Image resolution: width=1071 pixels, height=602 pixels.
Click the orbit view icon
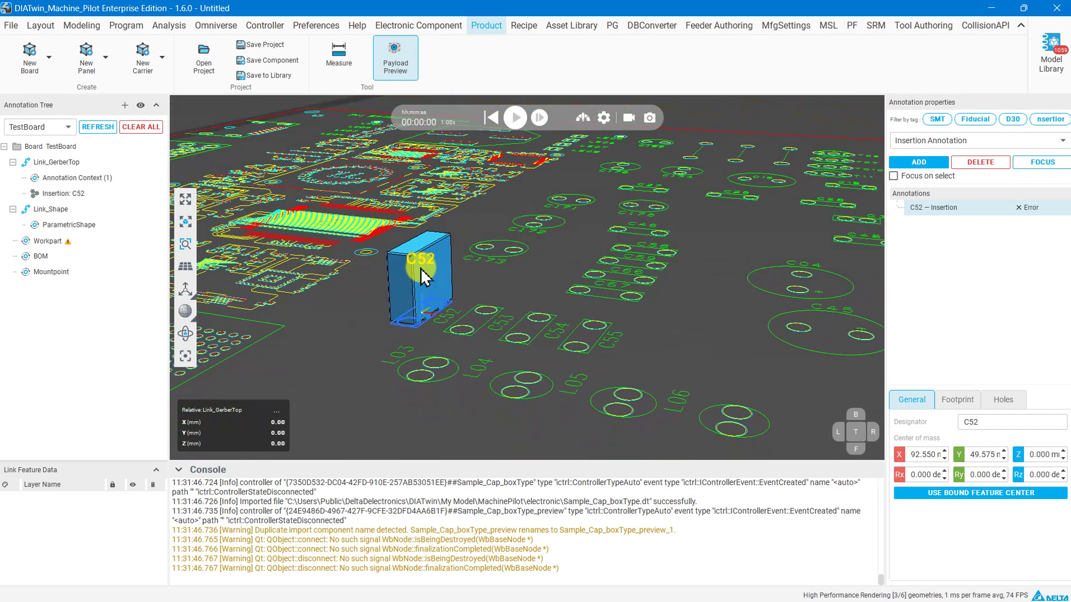(185, 333)
